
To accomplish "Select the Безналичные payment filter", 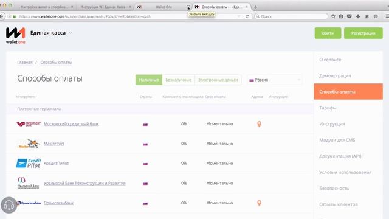I will pyautogui.click(x=178, y=80).
